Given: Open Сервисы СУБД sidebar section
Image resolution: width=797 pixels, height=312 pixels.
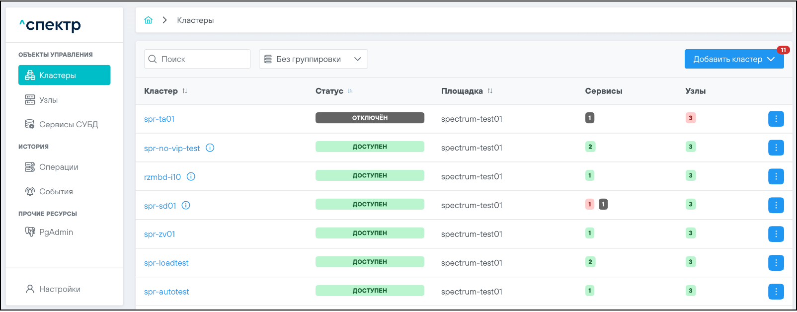Looking at the screenshot, I should point(68,124).
